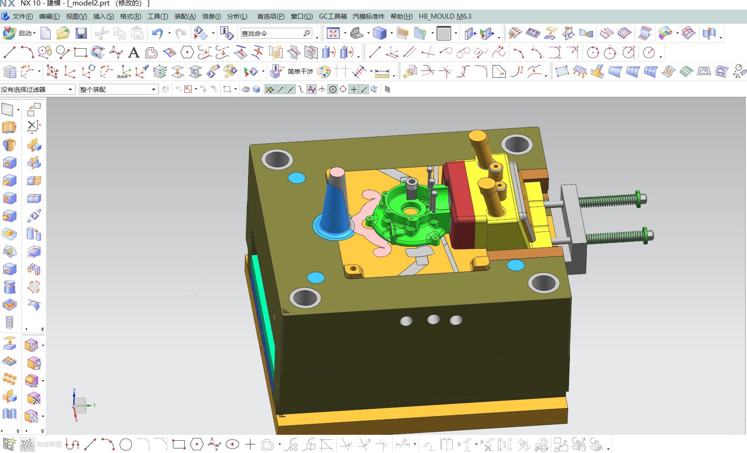Viewport: 747px width, 453px height.
Task: Click the Undo arrow icon
Action: point(158,33)
